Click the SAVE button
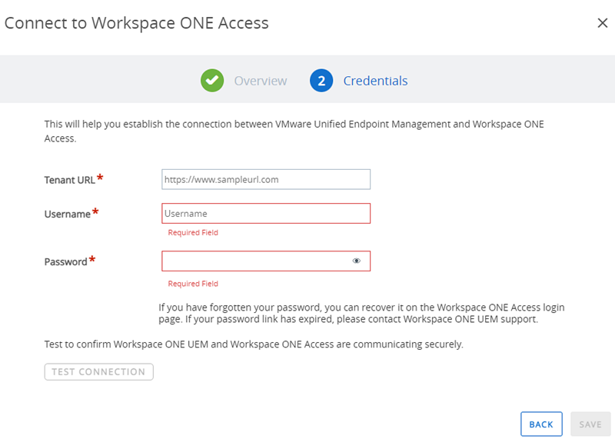This screenshot has width=615, height=439. click(590, 424)
